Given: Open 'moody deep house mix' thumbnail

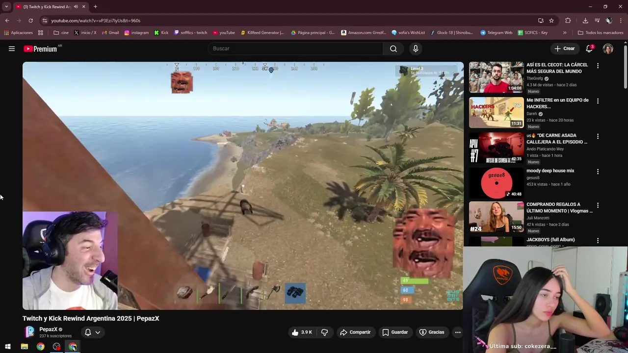Looking at the screenshot, I should 496,183.
